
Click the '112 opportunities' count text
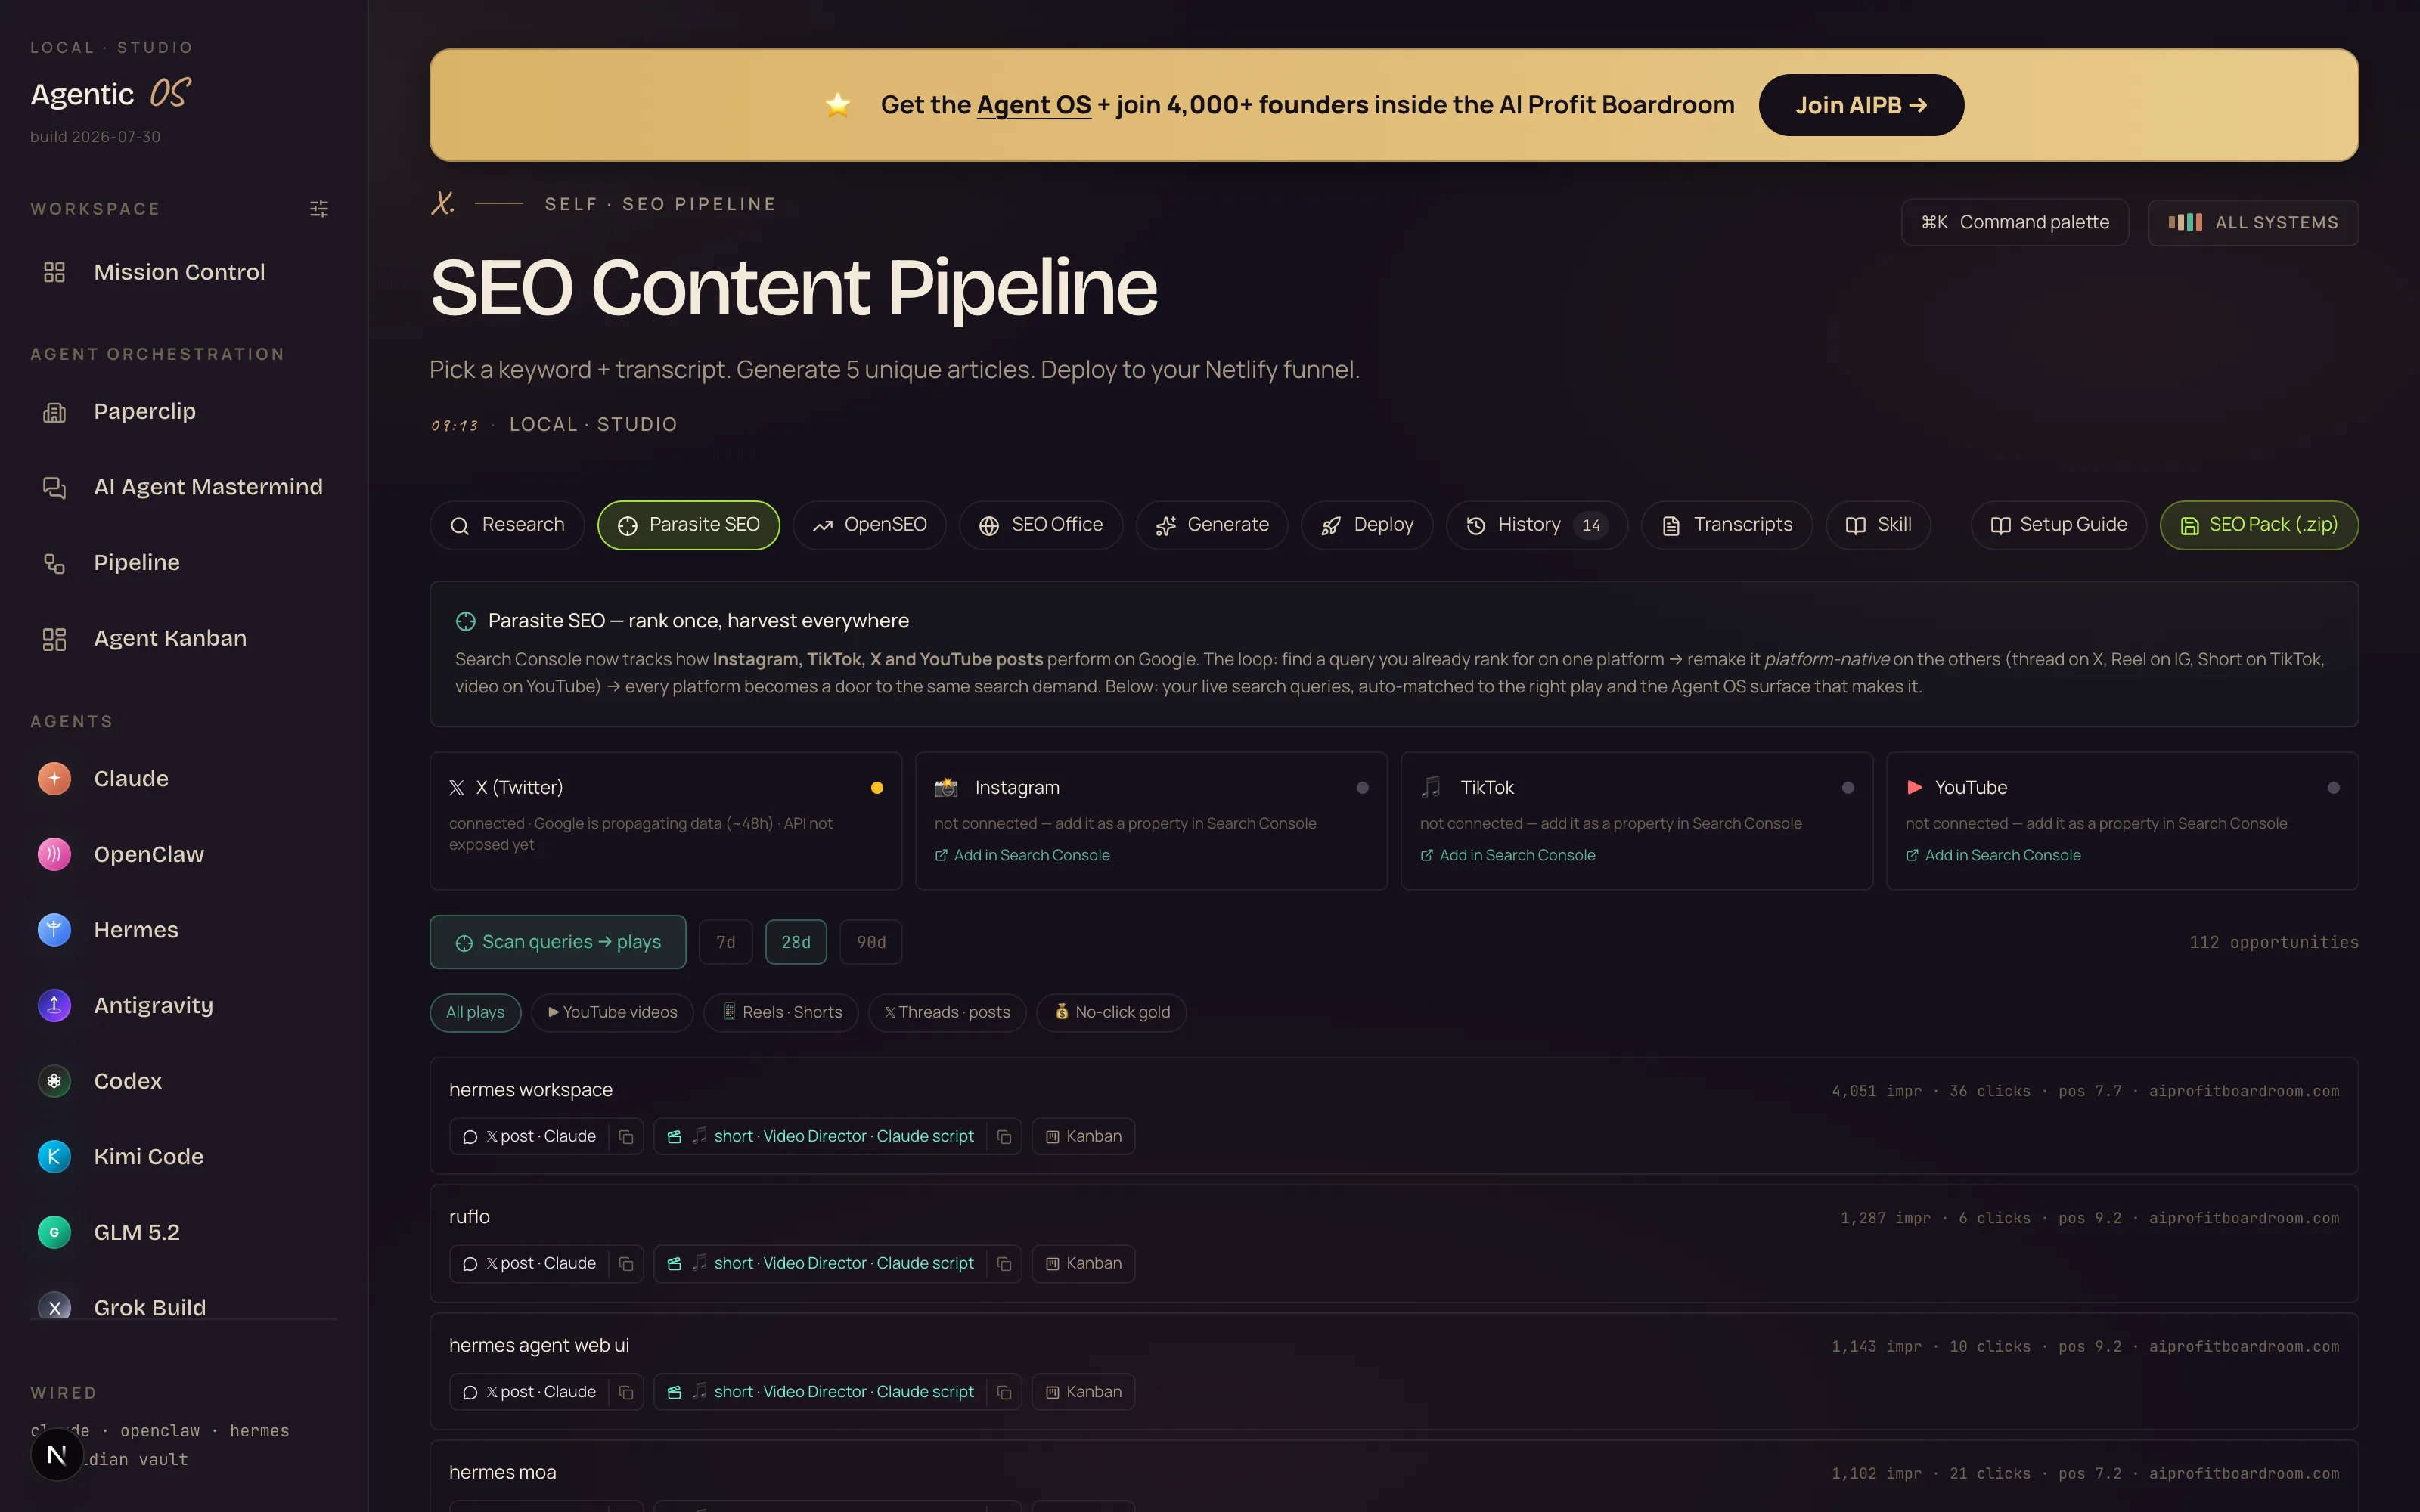click(2274, 942)
